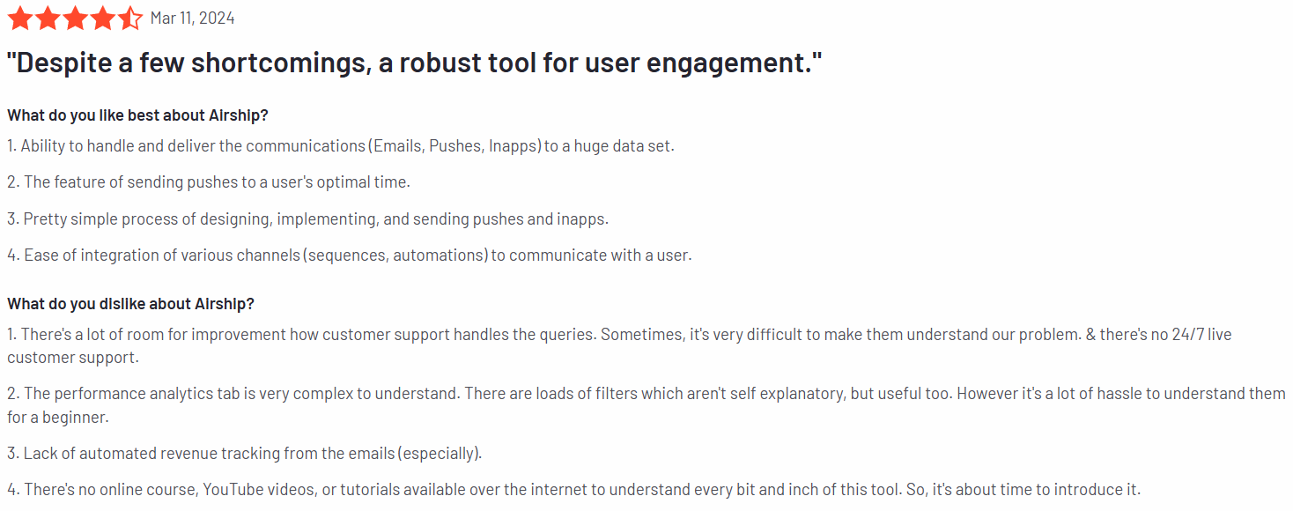Click the first rating star
The width and height of the screenshot is (1293, 511).
(x=20, y=19)
